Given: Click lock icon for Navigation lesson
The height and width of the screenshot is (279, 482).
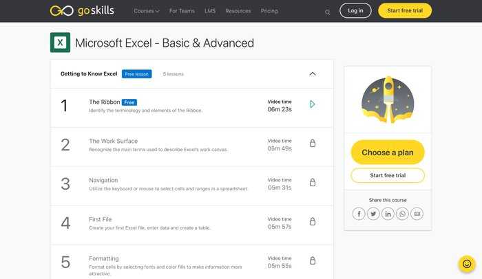Looking at the screenshot, I should (x=313, y=182).
